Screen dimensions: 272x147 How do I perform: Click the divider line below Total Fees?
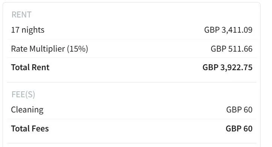pyautogui.click(x=132, y=143)
